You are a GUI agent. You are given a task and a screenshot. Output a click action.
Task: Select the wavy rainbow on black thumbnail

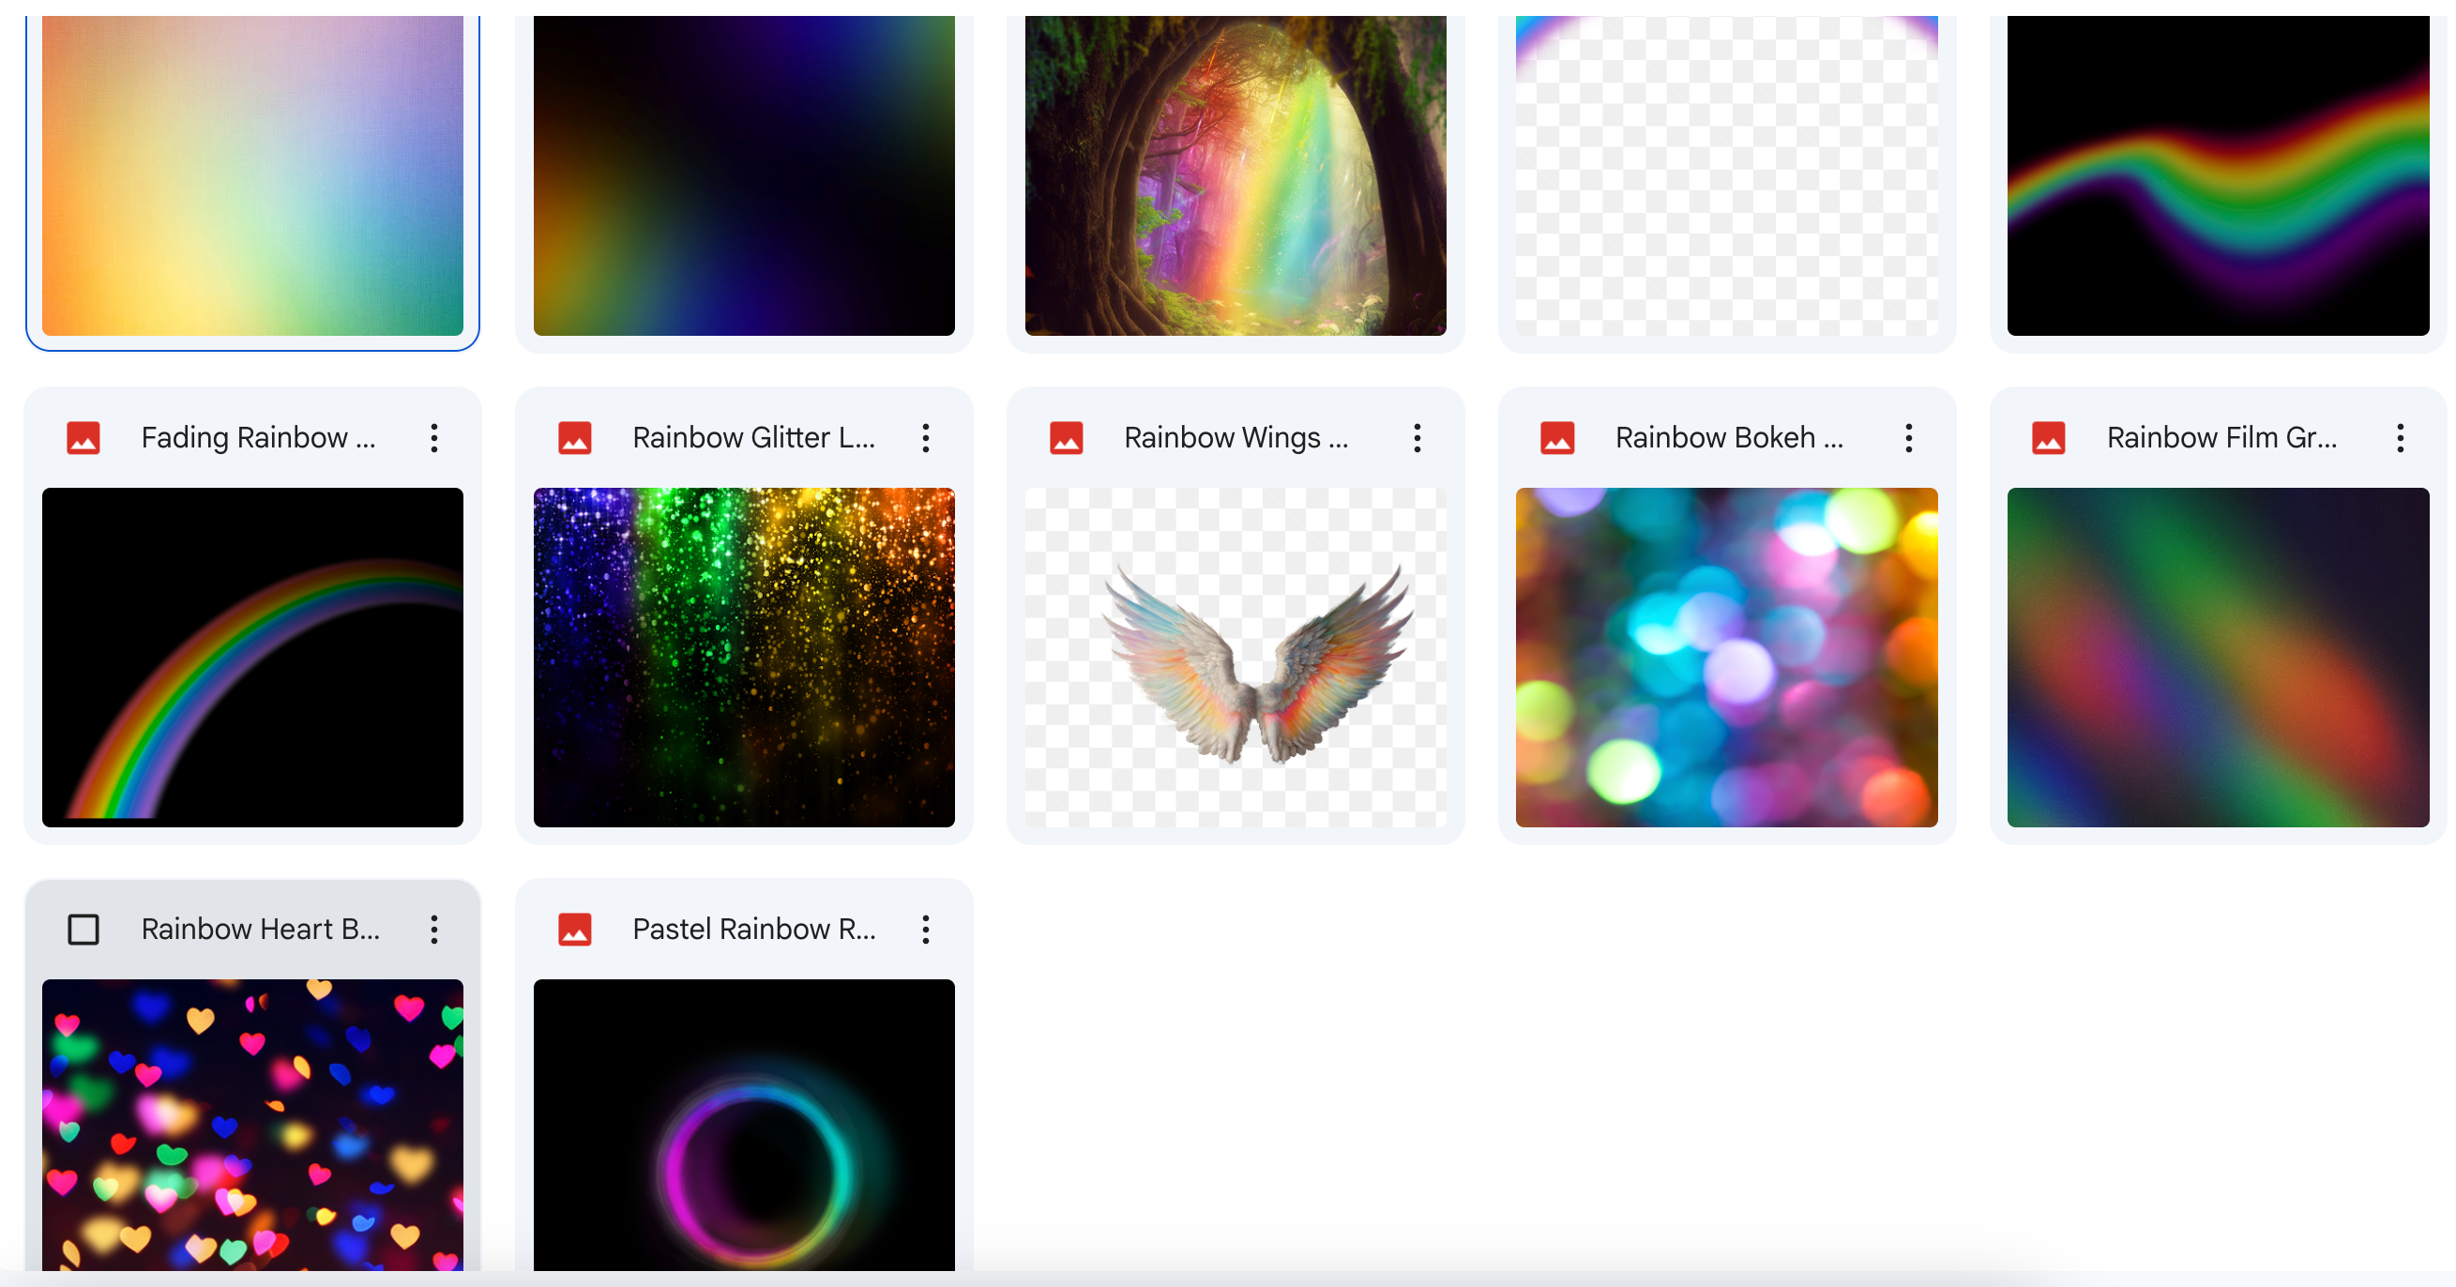[x=2218, y=176]
